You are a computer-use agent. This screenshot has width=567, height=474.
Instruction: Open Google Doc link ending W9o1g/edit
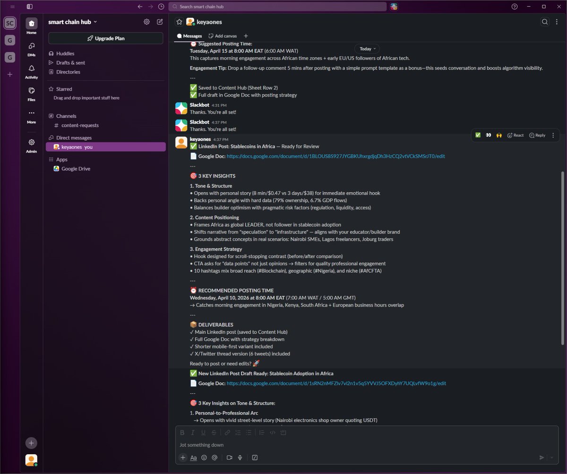(x=336, y=383)
